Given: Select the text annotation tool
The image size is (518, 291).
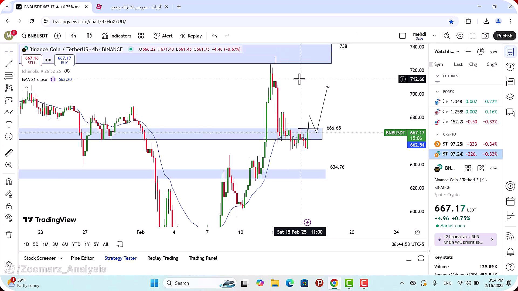Looking at the screenshot, I should 9,124.
